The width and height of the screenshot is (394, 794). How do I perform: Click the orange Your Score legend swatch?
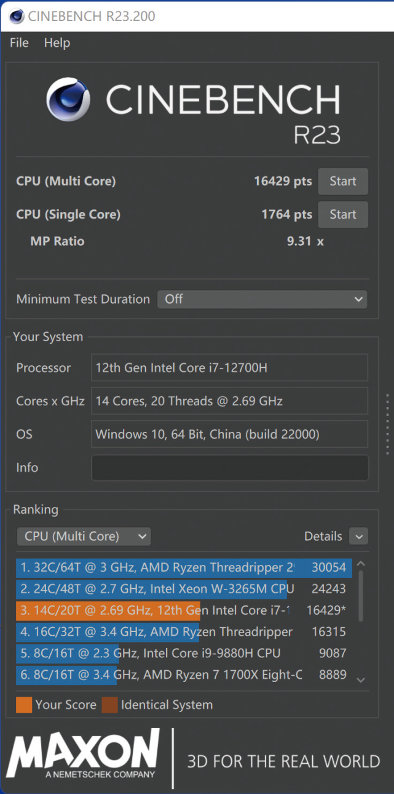24,705
